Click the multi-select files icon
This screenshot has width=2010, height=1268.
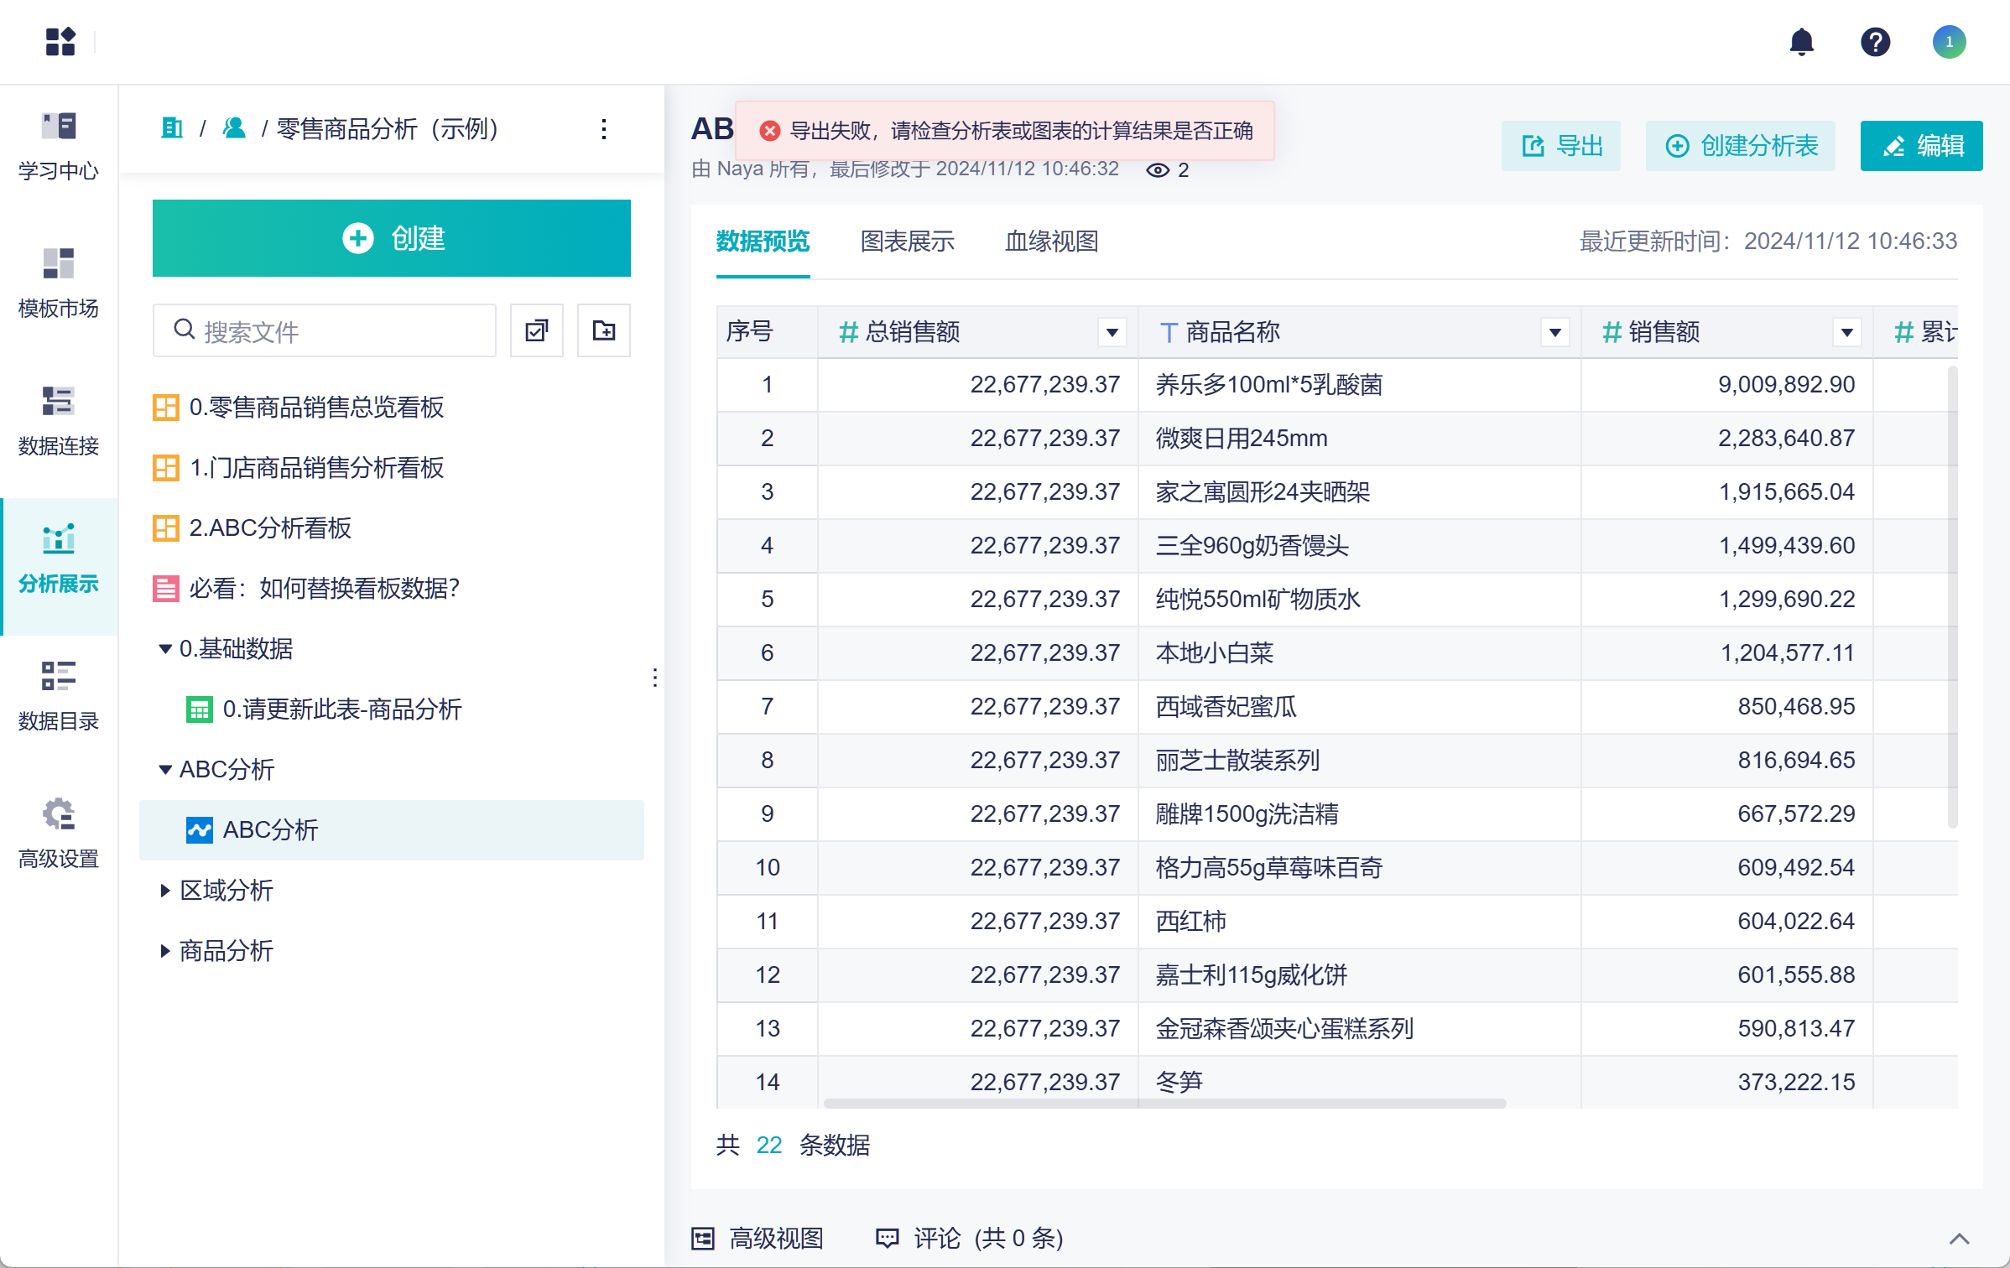[537, 331]
